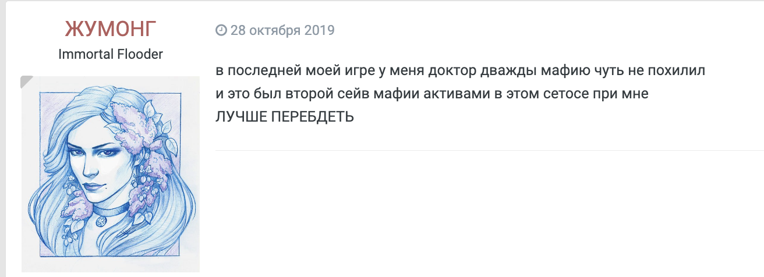
Task: Click the word «последней» starting the post
Action: (x=256, y=72)
